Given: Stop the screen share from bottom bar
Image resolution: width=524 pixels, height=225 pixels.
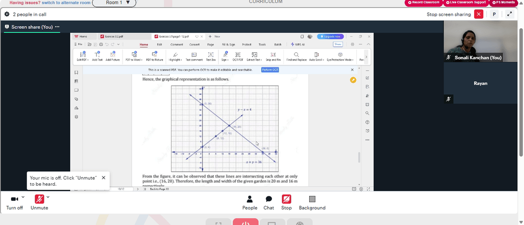Looking at the screenshot, I should pyautogui.click(x=286, y=203).
